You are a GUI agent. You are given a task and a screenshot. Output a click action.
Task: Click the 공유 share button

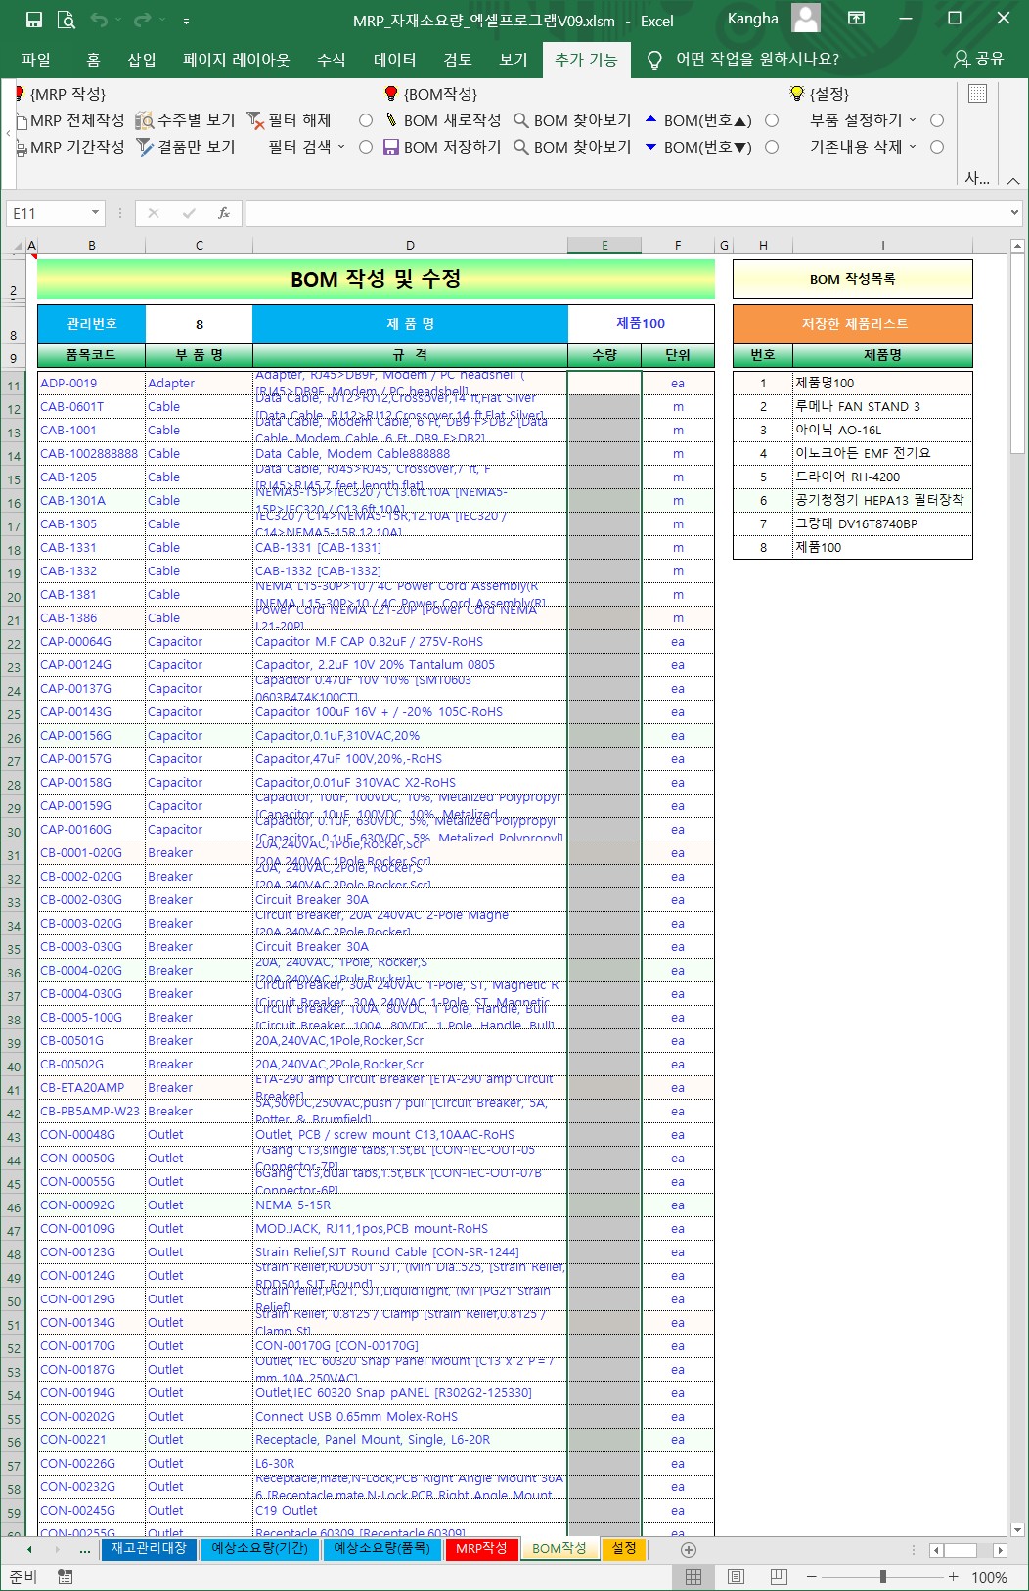coord(978,59)
